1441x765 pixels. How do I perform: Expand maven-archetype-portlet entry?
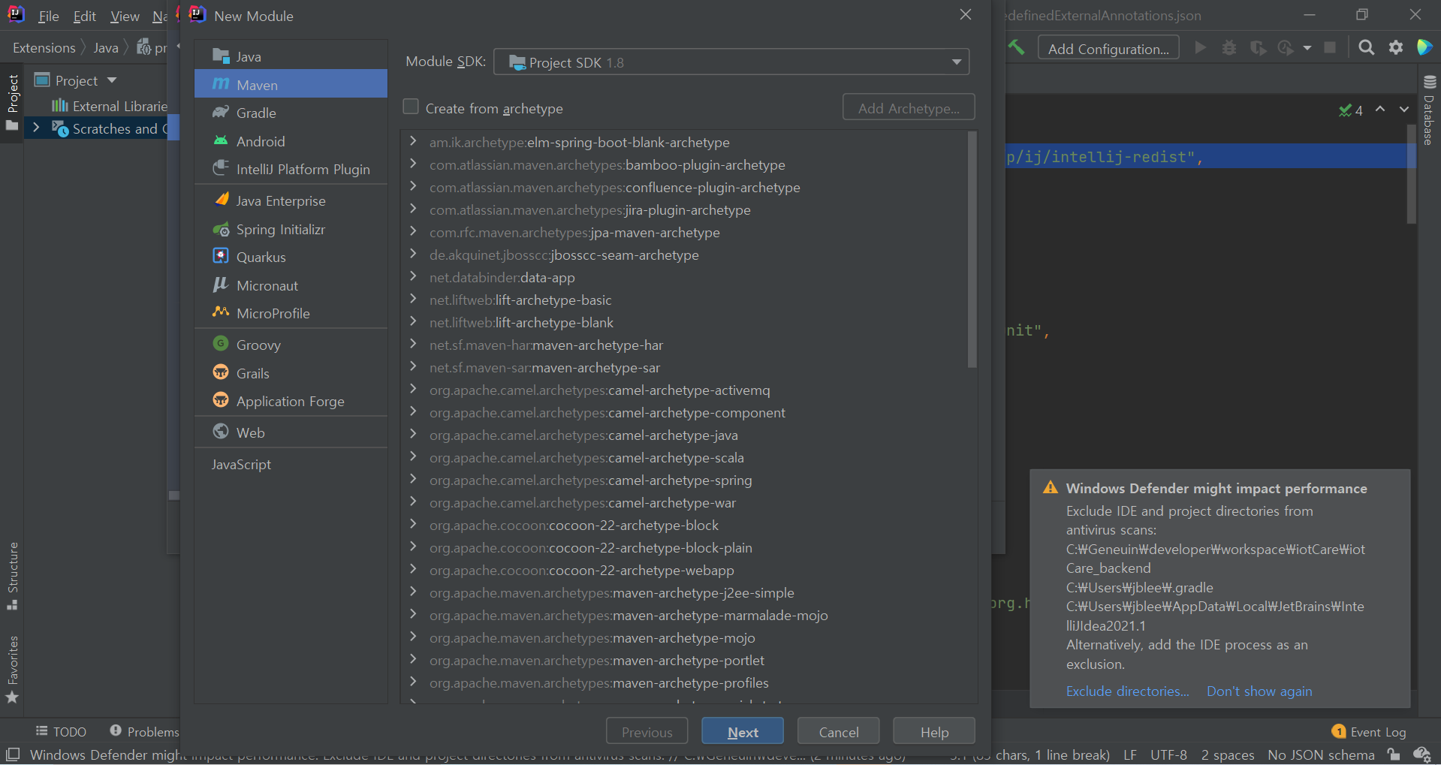point(413,659)
